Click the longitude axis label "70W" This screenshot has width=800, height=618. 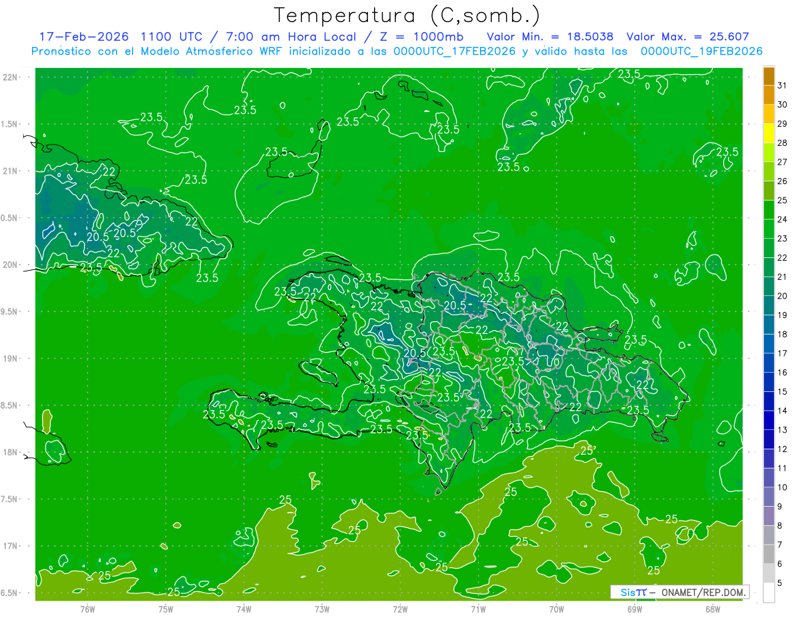point(557,609)
